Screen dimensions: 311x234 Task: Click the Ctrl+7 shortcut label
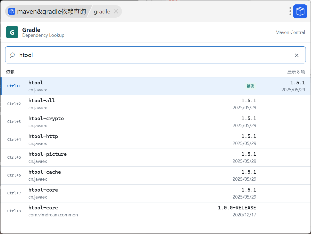[x=14, y=193]
